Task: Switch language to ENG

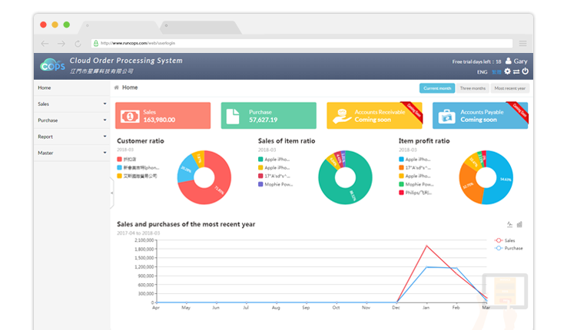Action: [482, 72]
